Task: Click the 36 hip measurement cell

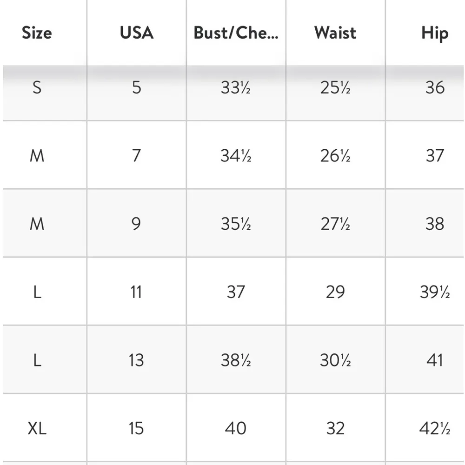Action: (x=434, y=87)
